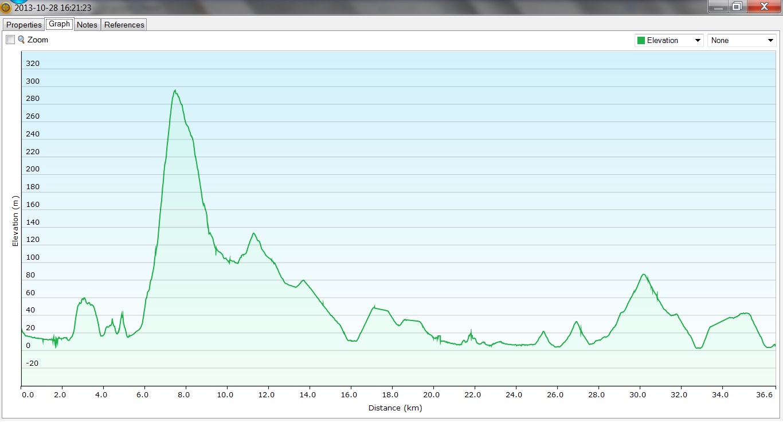Click the elevation peak near 30 km
This screenshot has height=438, width=783.
pyautogui.click(x=644, y=275)
